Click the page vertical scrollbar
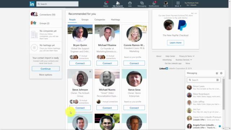The width and height of the screenshot is (231, 130). click(230, 53)
